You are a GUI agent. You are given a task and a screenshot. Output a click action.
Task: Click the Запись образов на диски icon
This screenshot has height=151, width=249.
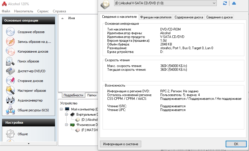coord(10,41)
